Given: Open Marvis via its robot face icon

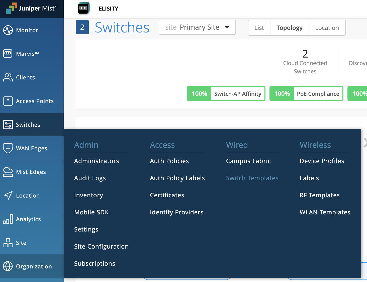Looking at the screenshot, I should pos(8,53).
